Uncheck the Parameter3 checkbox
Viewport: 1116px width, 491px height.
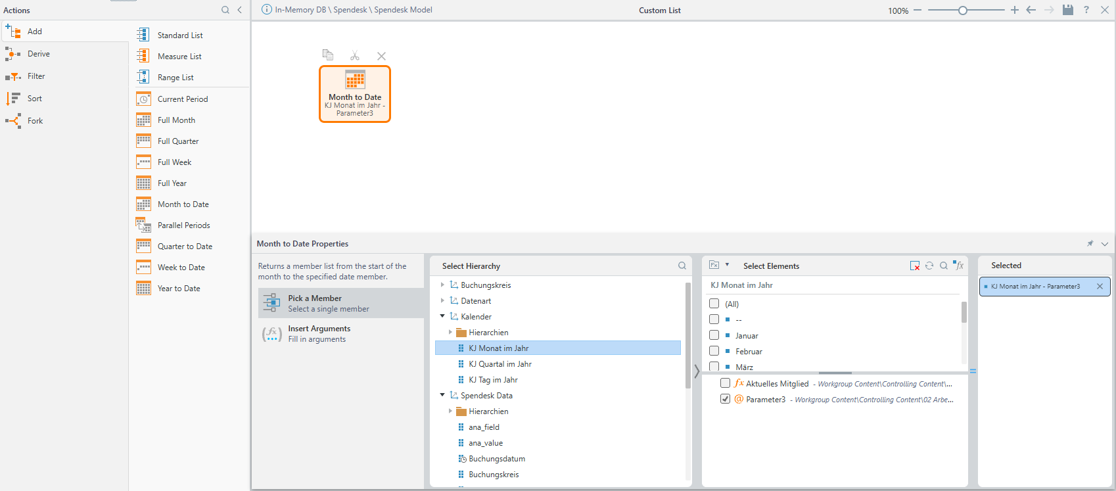[725, 399]
